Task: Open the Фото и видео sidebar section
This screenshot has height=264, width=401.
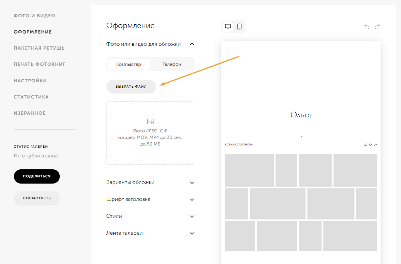Action: pos(34,16)
